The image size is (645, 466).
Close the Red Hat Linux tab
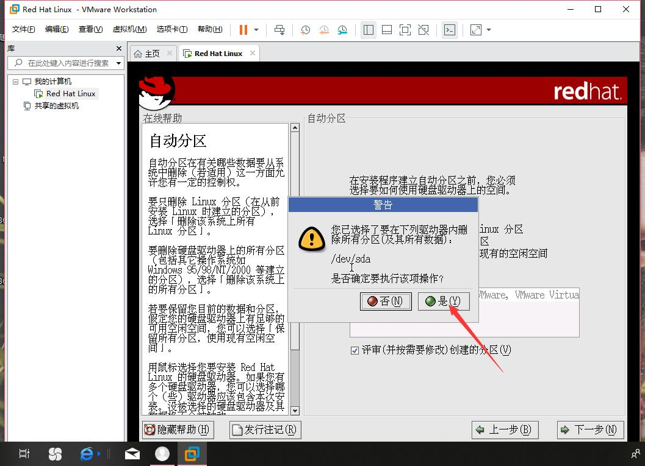tap(253, 53)
